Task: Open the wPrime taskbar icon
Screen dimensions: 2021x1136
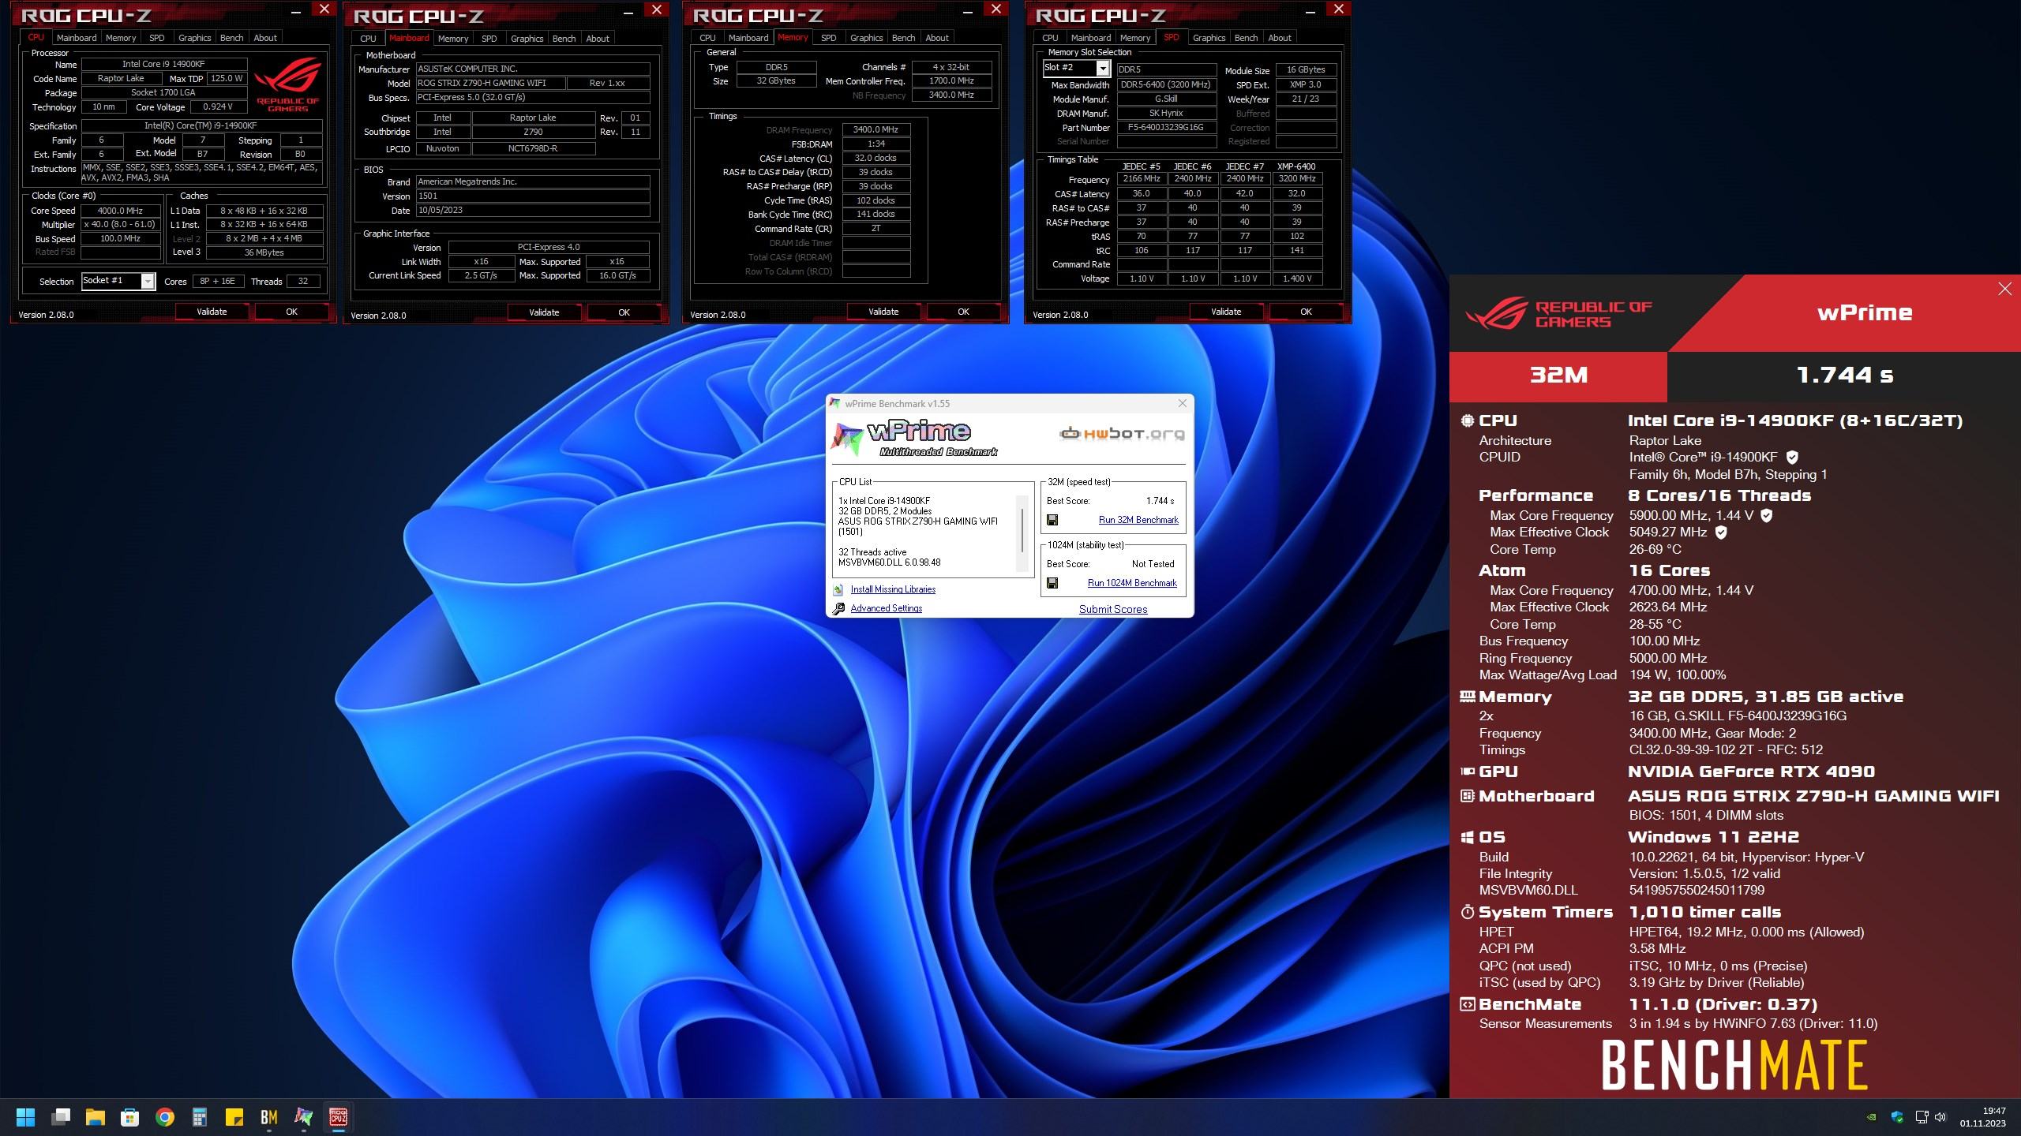Action: coord(303,1117)
